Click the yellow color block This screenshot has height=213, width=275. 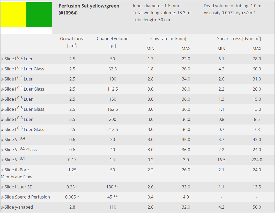[x=13, y=15]
